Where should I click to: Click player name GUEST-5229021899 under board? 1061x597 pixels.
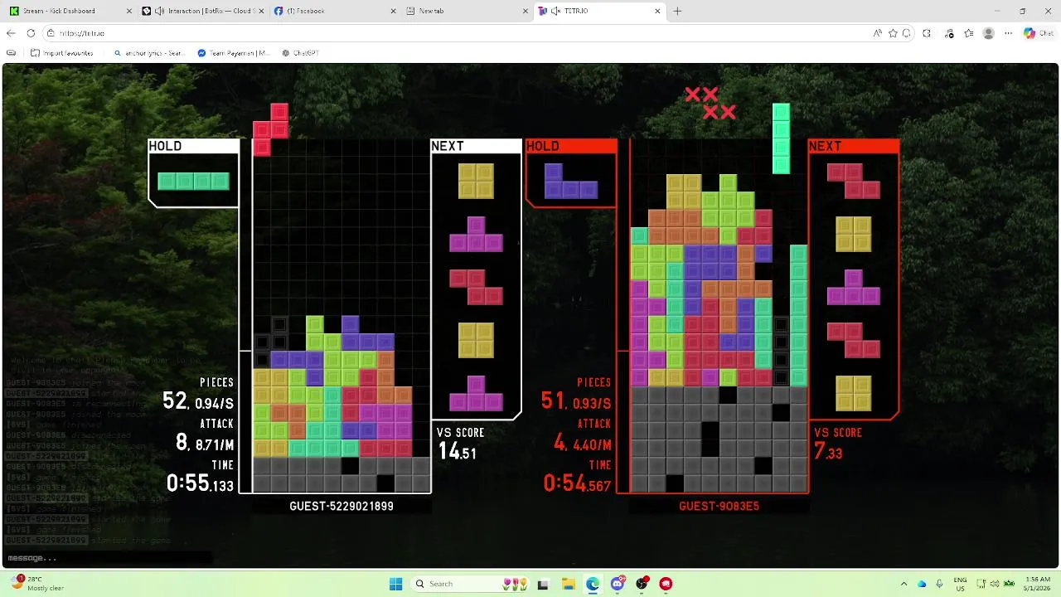pyautogui.click(x=342, y=506)
